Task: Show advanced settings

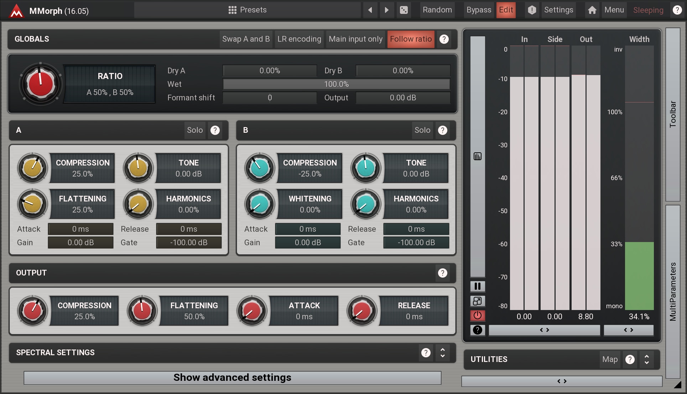Action: (232, 378)
